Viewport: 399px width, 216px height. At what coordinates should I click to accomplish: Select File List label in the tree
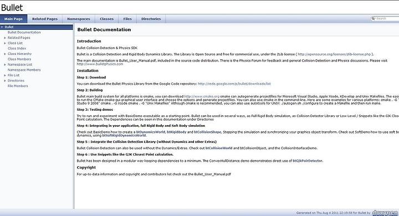(13, 75)
